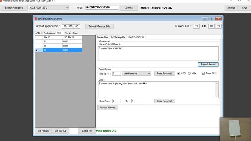
Task: Click the Data output scrollbar down arrow
Action: [216, 96]
